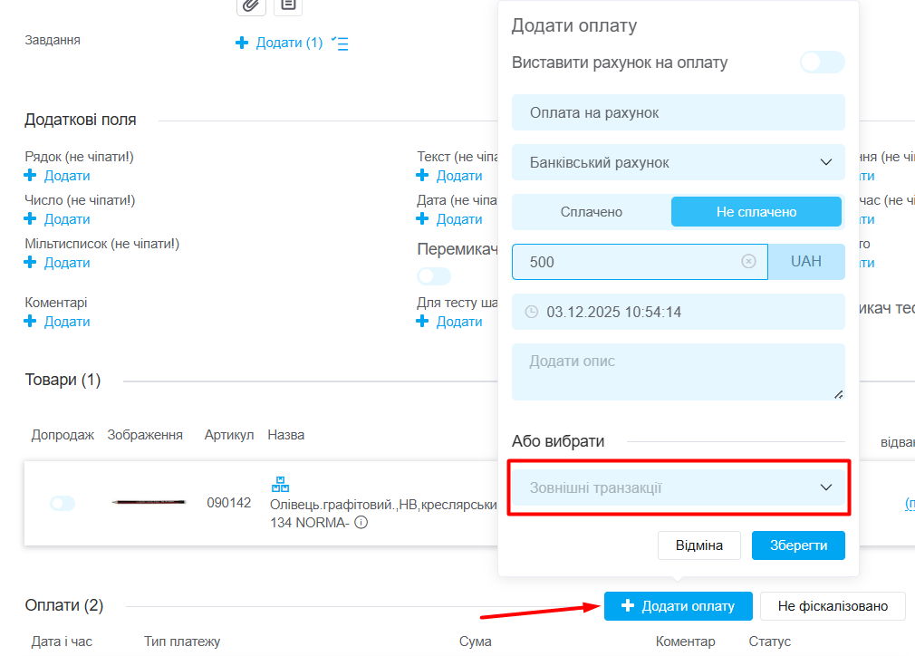Select the Сплачено status tab
The width and height of the screenshot is (915, 656).
click(592, 212)
